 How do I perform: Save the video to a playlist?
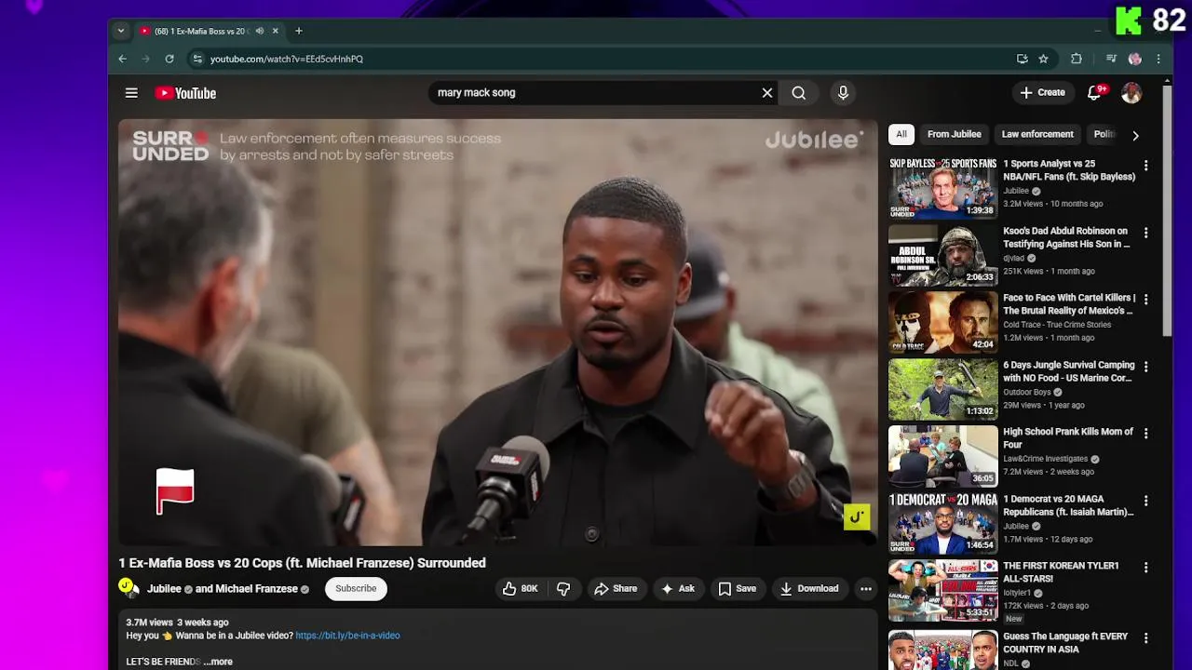tap(738, 588)
